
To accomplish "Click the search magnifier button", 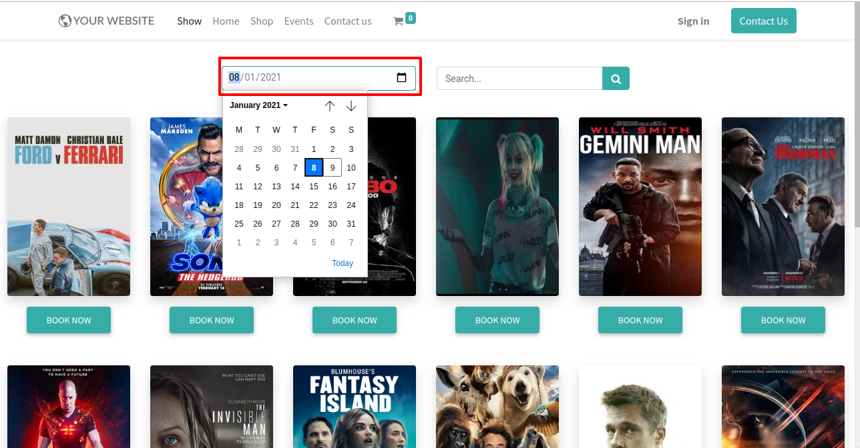I will click(616, 79).
